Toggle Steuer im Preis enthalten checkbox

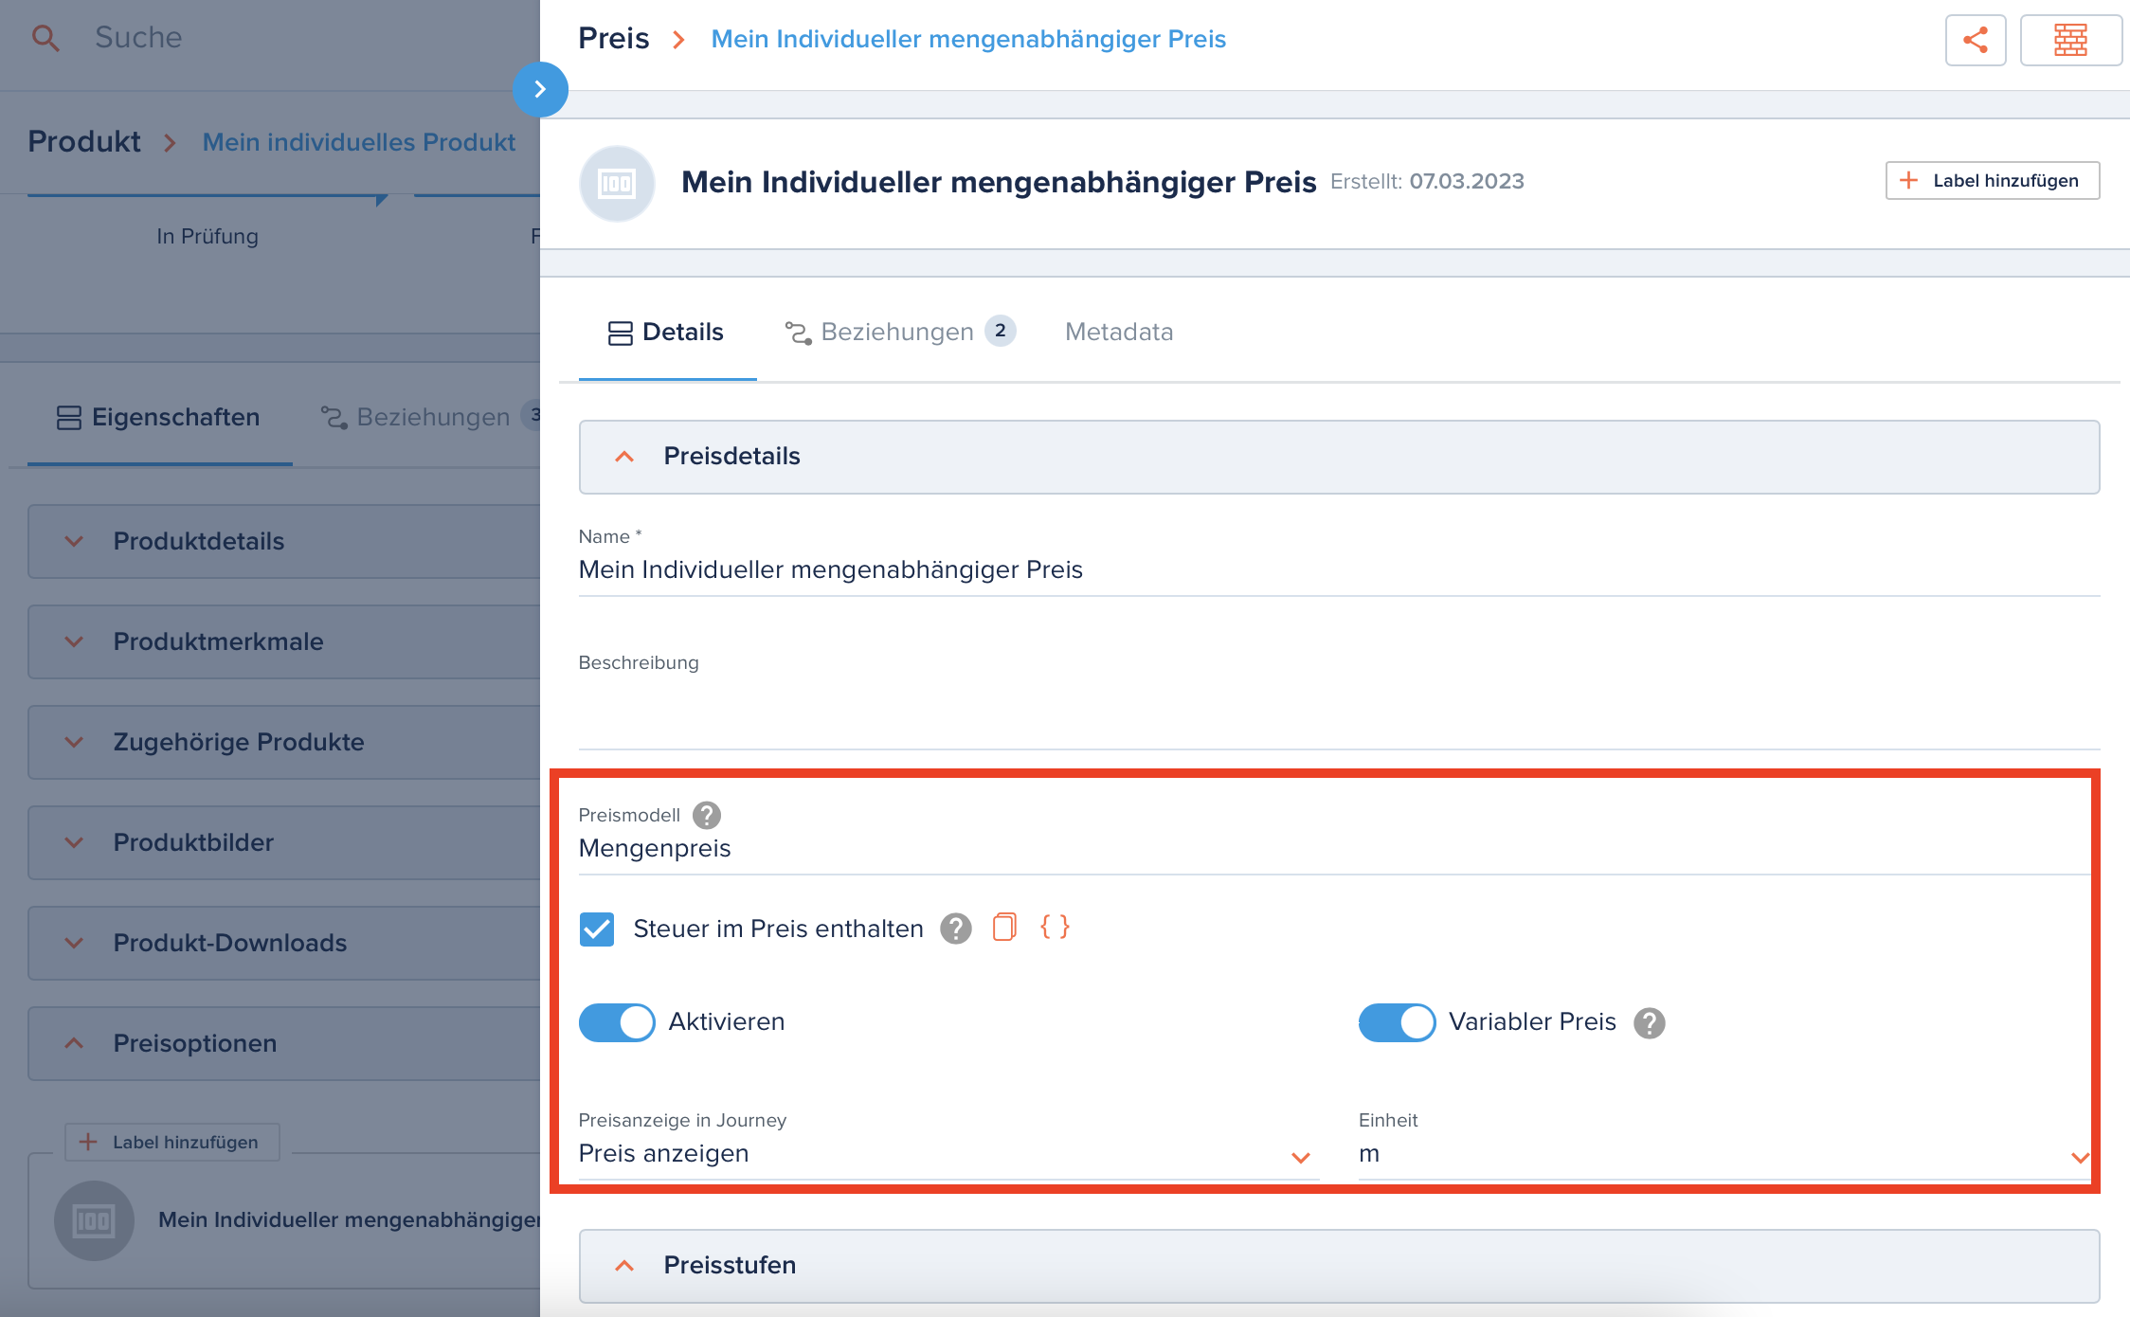(597, 929)
